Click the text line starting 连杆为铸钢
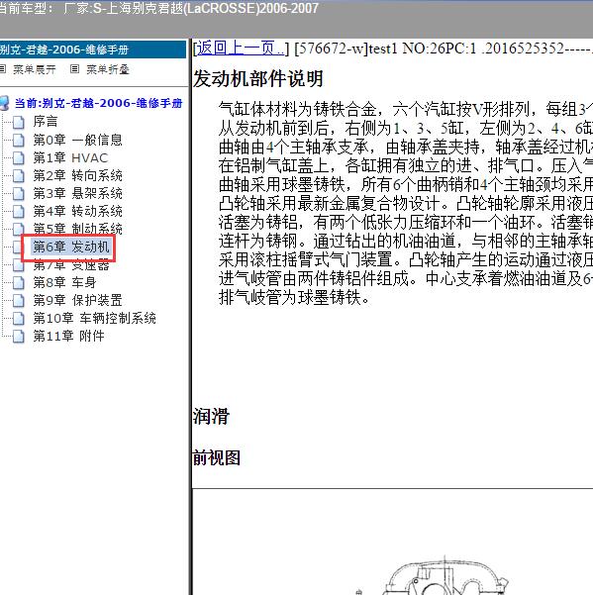593x595 pixels. [x=406, y=241]
